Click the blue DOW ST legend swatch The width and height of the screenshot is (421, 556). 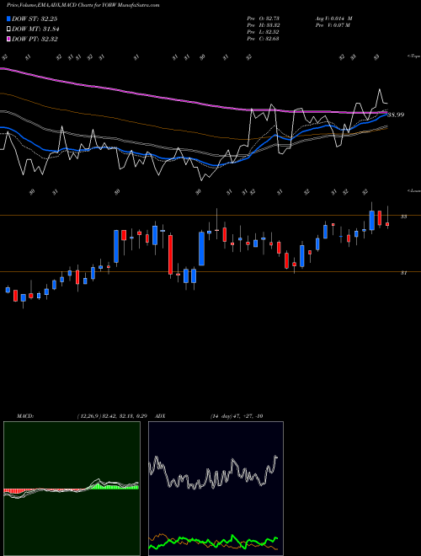[x=9, y=19]
